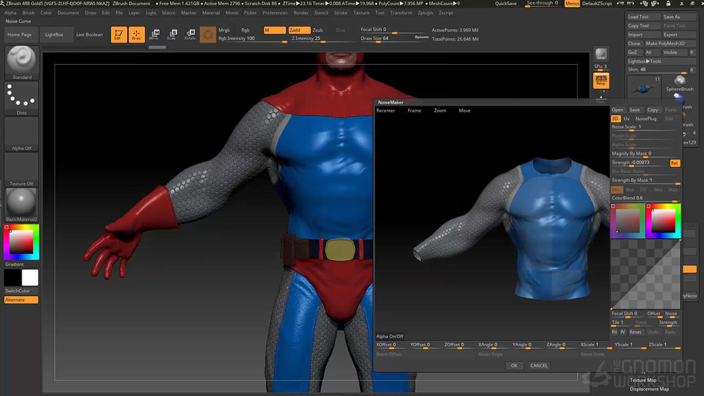Click the BPR render icon
This screenshot has height=396, width=704.
pos(601,54)
